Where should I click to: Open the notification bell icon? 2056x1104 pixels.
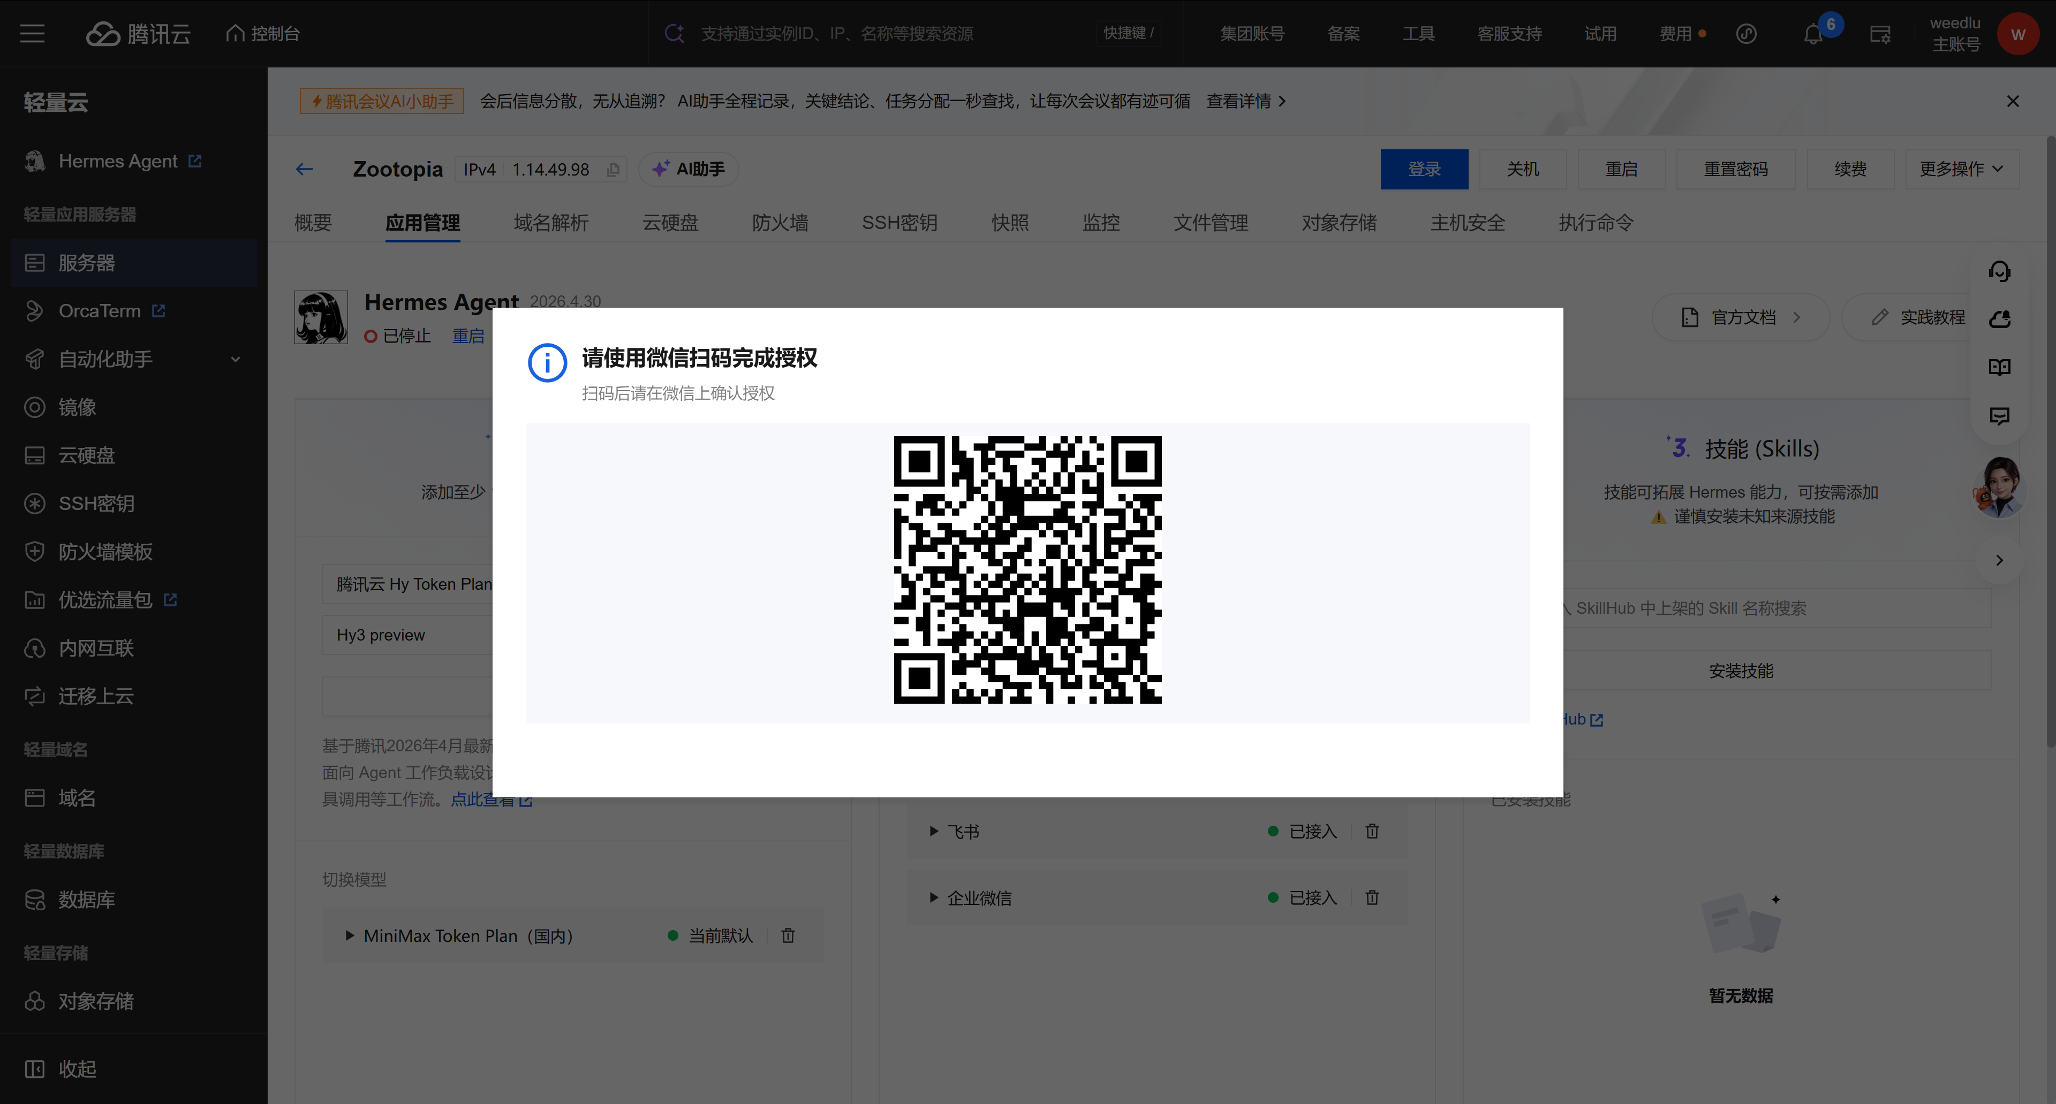click(1812, 34)
